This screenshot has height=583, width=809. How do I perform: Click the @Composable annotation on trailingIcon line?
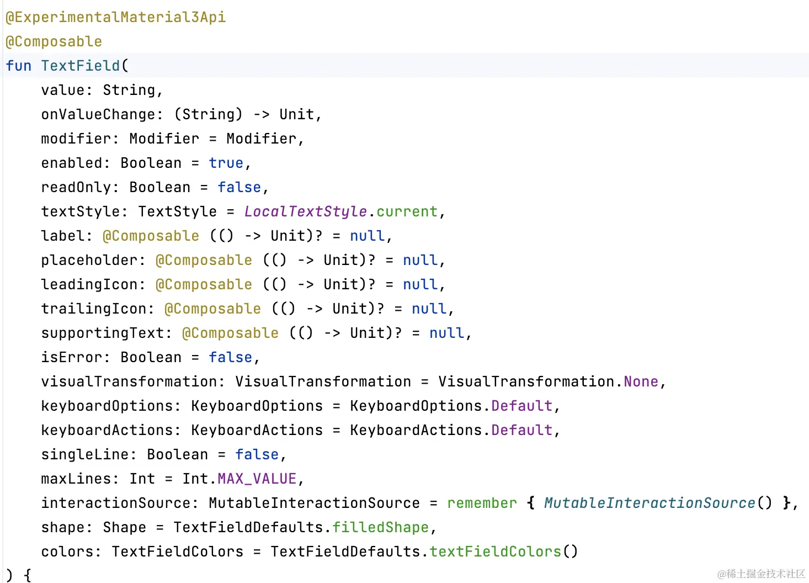click(x=213, y=309)
